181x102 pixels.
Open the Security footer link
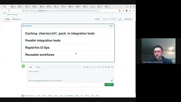50,96
